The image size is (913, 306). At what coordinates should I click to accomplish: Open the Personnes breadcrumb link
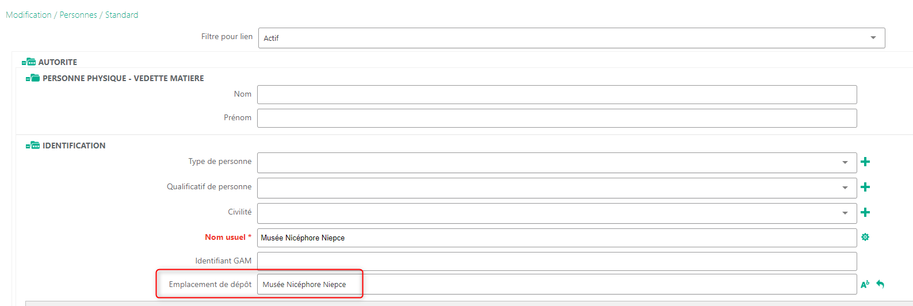(x=78, y=15)
